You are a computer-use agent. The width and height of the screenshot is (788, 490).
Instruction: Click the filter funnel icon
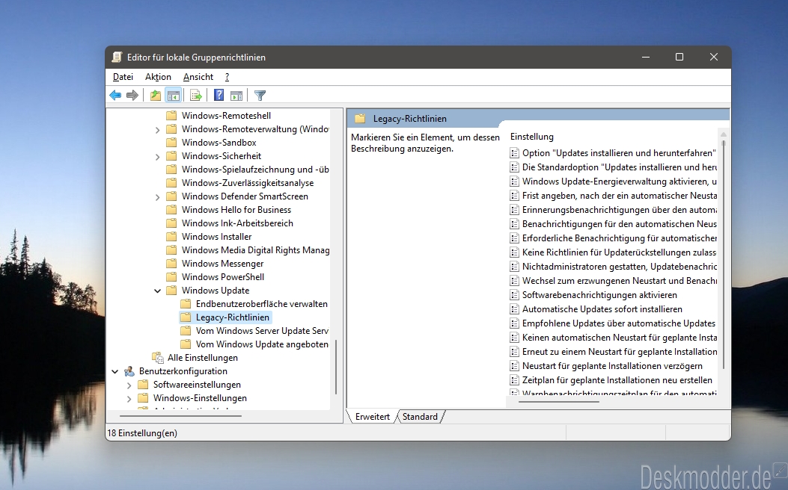click(x=260, y=96)
